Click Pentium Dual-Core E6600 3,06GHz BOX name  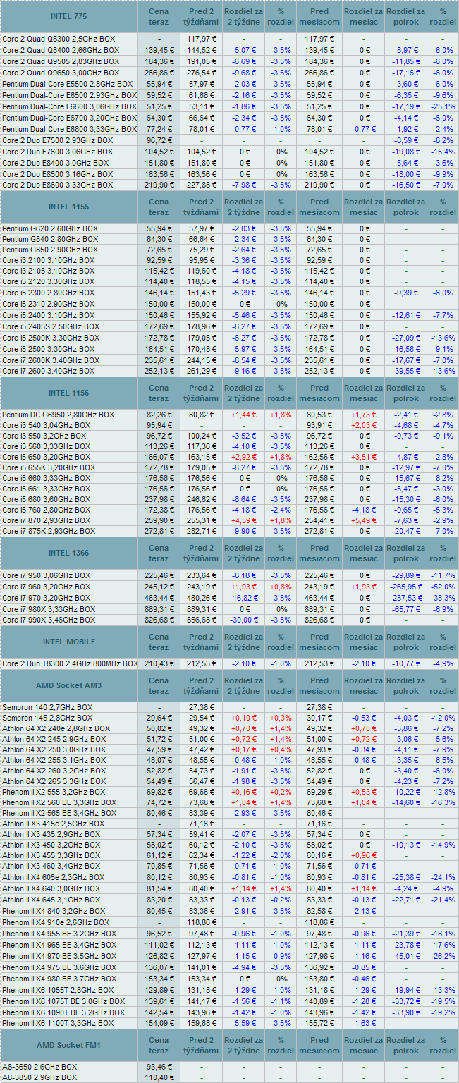click(70, 106)
